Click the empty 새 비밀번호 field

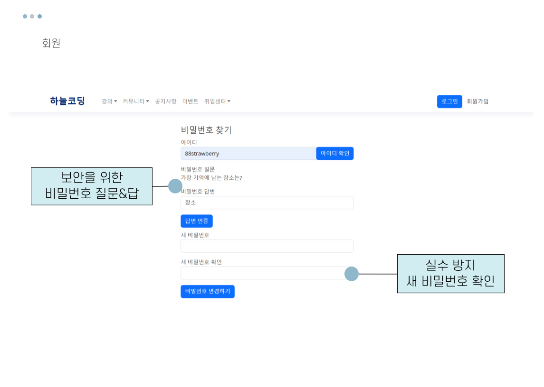pos(267,246)
